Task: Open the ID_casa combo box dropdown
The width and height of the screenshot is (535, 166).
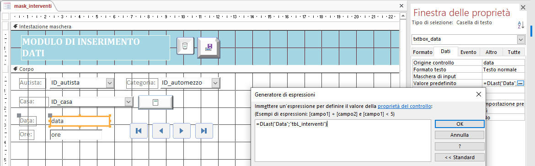Action: click(128, 102)
